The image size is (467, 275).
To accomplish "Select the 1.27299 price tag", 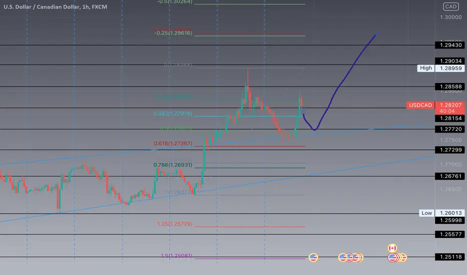I will 450,150.
